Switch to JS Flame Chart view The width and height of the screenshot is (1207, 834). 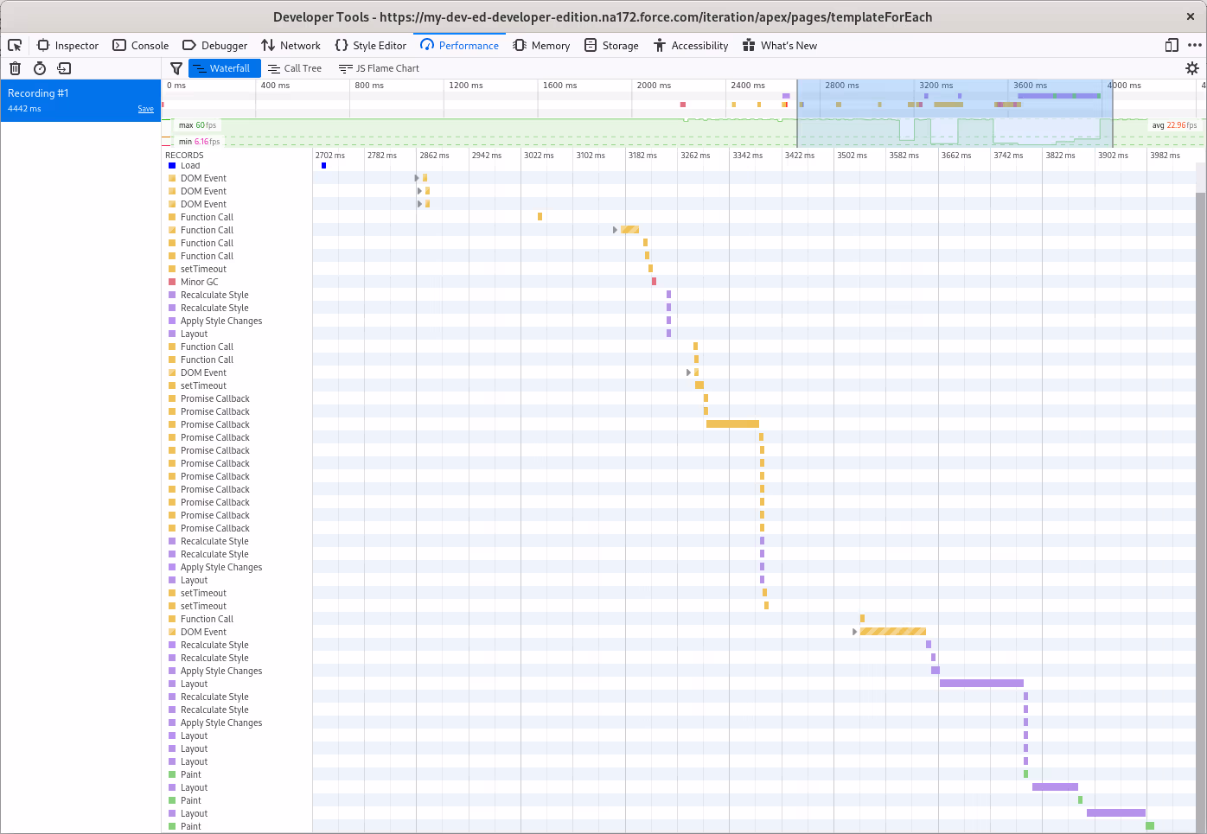379,68
